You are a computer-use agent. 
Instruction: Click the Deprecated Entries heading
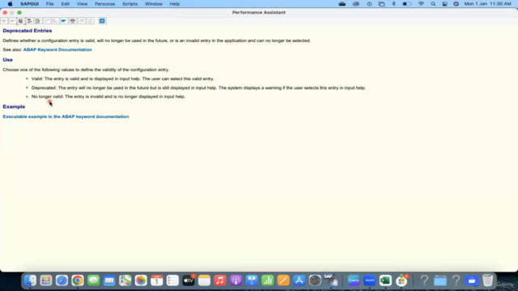pos(27,31)
